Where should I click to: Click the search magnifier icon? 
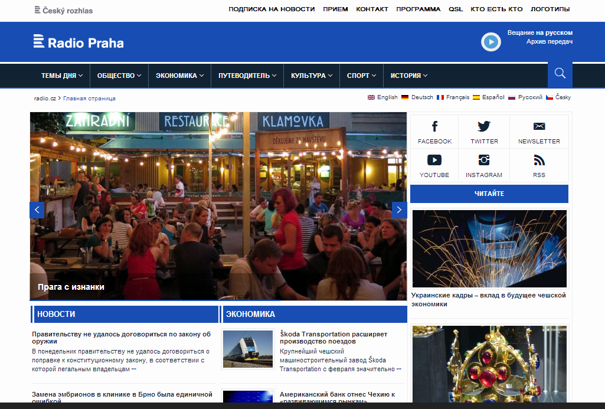[560, 73]
